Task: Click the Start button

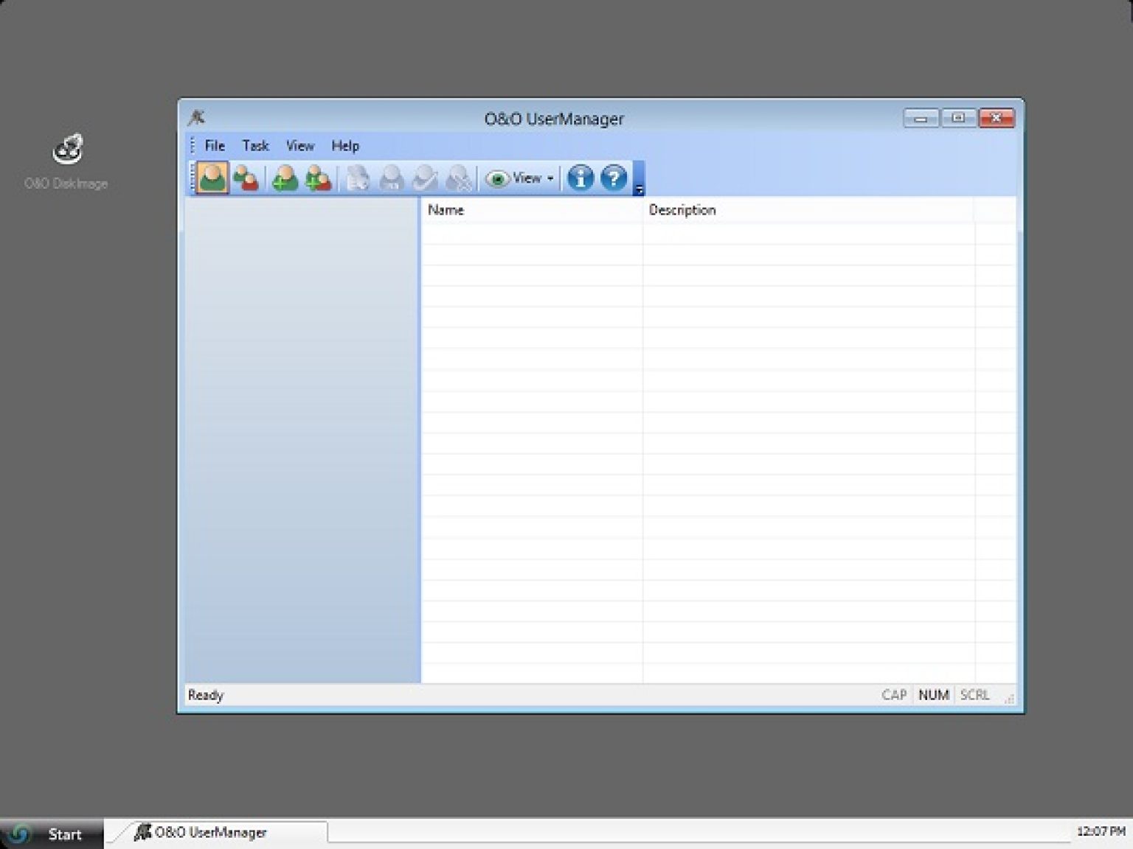Action: click(52, 834)
